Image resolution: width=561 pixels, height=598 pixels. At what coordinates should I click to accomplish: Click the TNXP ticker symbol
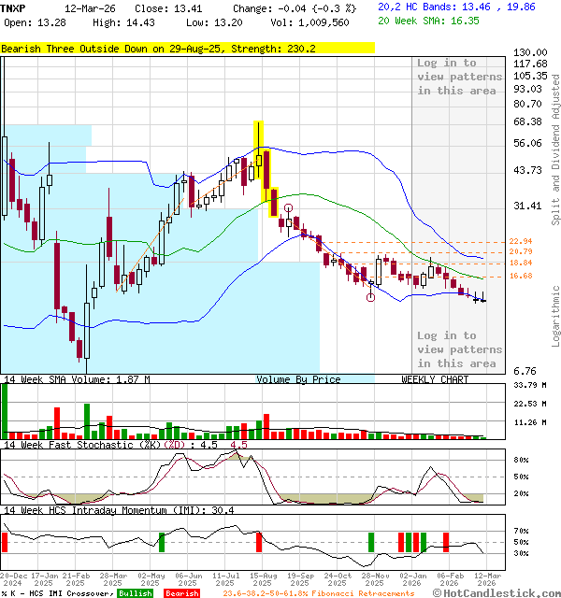pyautogui.click(x=14, y=7)
